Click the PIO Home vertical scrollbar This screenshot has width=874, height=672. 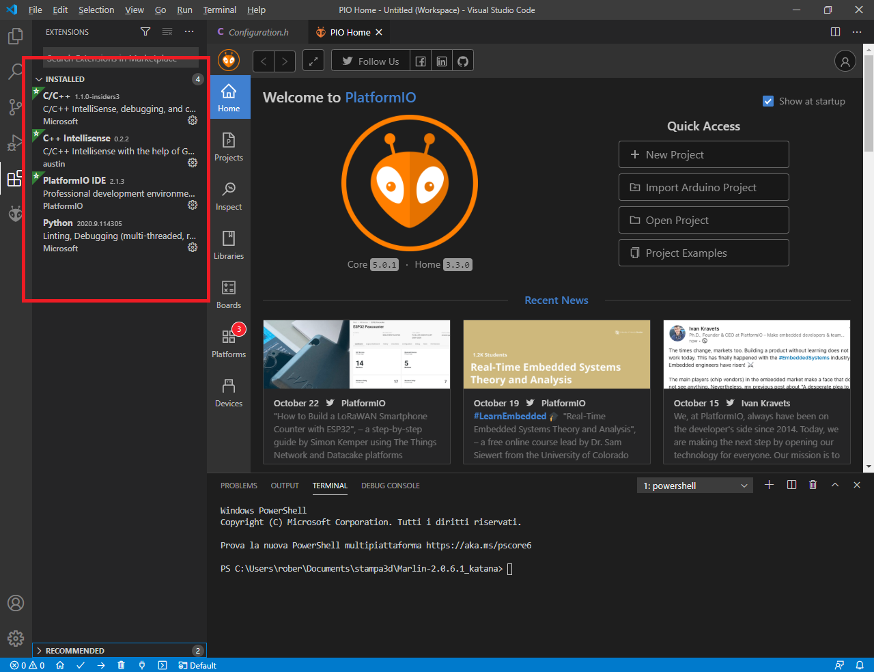click(x=869, y=102)
